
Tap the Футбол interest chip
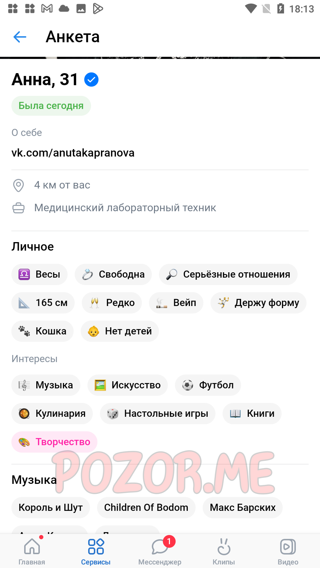point(208,385)
